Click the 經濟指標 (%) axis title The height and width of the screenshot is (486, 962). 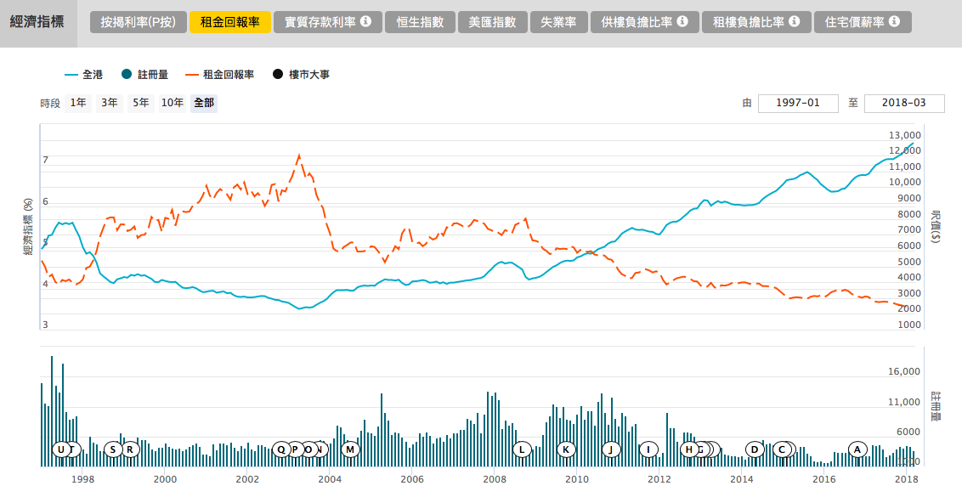28,226
